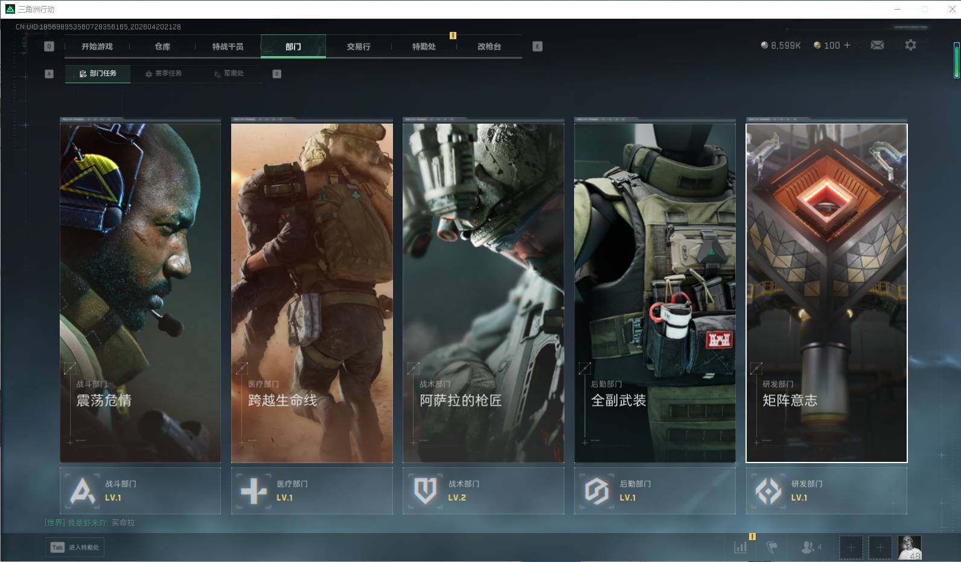
Task: Click the D key hint icon
Action: (x=277, y=74)
